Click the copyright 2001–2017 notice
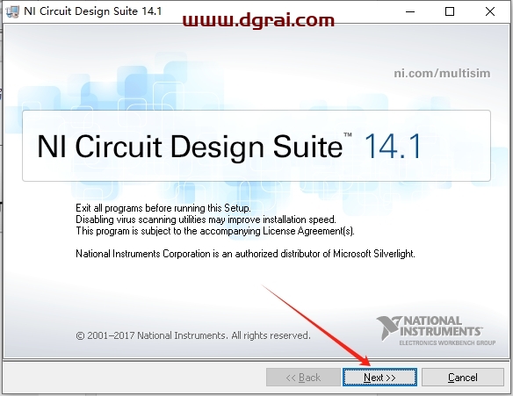 [x=193, y=335]
